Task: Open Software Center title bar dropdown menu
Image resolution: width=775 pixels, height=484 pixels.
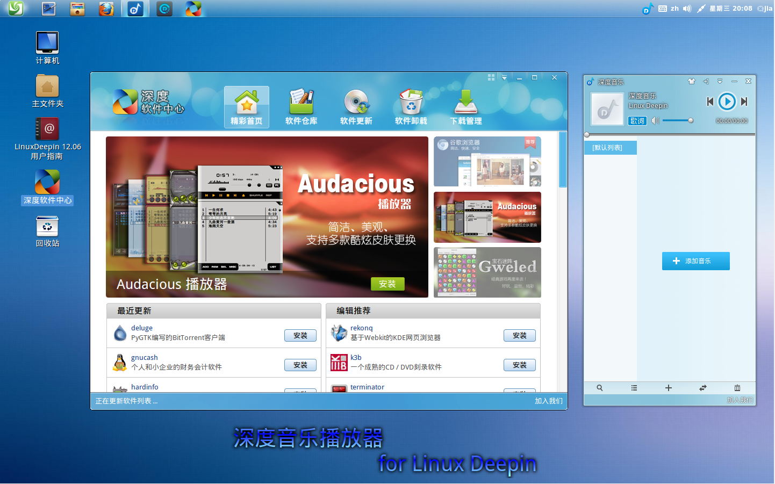Action: [x=504, y=78]
